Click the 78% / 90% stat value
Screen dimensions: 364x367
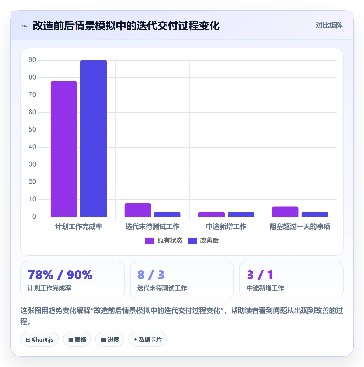click(60, 275)
